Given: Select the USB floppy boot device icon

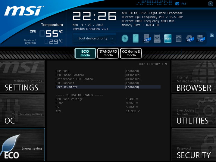Looking at the screenshot, I should coord(201,39).
